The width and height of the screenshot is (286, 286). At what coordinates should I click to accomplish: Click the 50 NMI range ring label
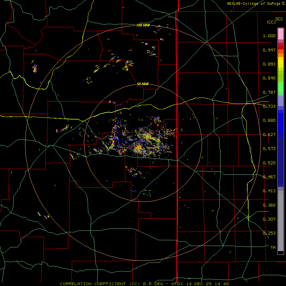coord(143,84)
